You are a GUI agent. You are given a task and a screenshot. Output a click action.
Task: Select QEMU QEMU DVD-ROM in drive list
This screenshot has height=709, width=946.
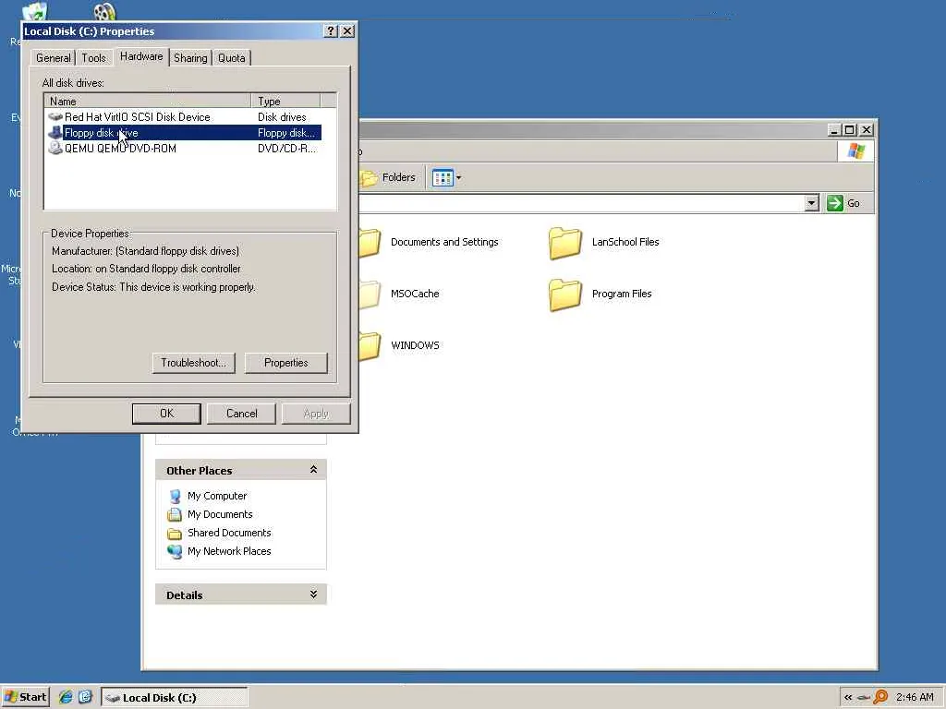coord(184,149)
